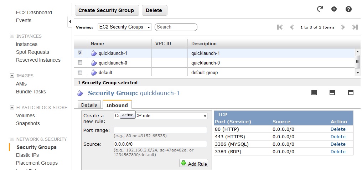This screenshot has width=362, height=170.
Task: Delete the 3306 (MYSQL) inbound rule
Action: (x=338, y=144)
